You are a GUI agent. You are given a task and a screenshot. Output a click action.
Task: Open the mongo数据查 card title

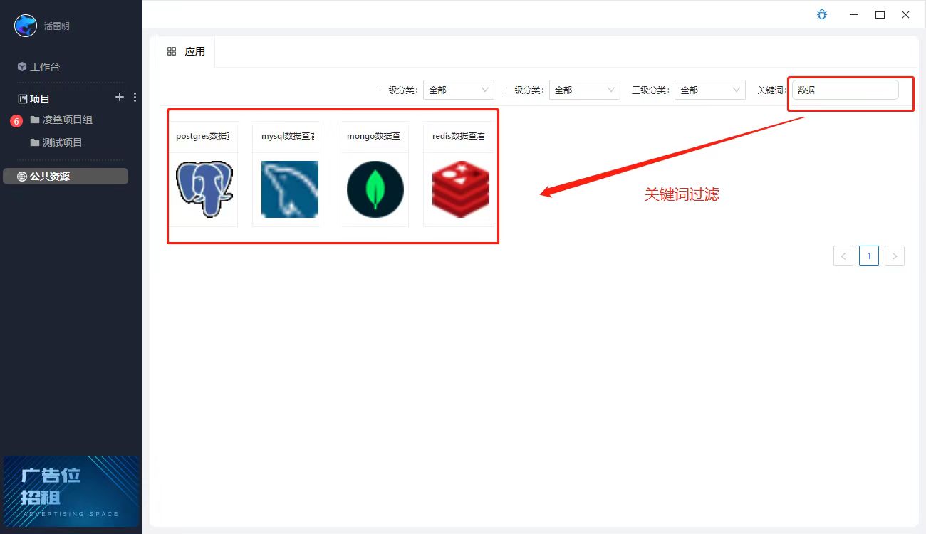tap(373, 136)
